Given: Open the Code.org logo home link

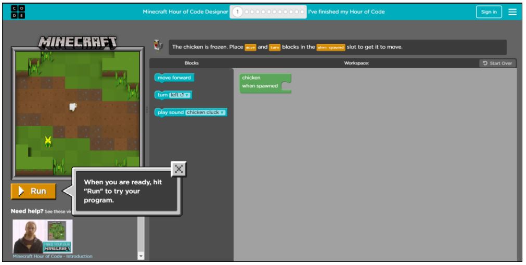Looking at the screenshot, I should tap(18, 12).
